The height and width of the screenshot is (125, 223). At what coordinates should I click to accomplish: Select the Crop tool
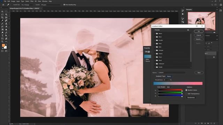point(2,18)
